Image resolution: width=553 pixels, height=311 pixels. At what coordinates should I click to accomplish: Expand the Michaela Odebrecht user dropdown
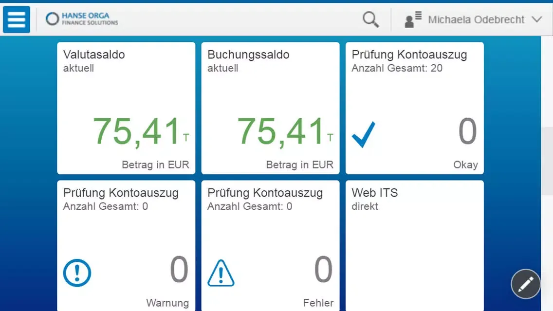coord(537,19)
